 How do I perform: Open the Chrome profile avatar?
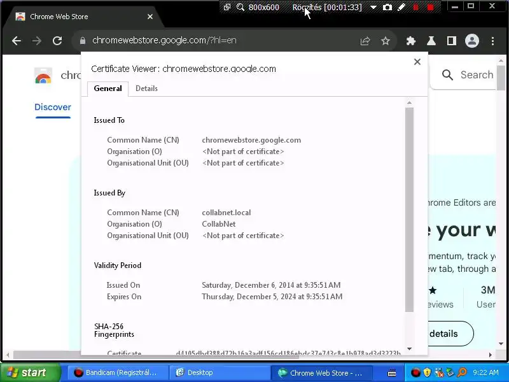pyautogui.click(x=472, y=41)
